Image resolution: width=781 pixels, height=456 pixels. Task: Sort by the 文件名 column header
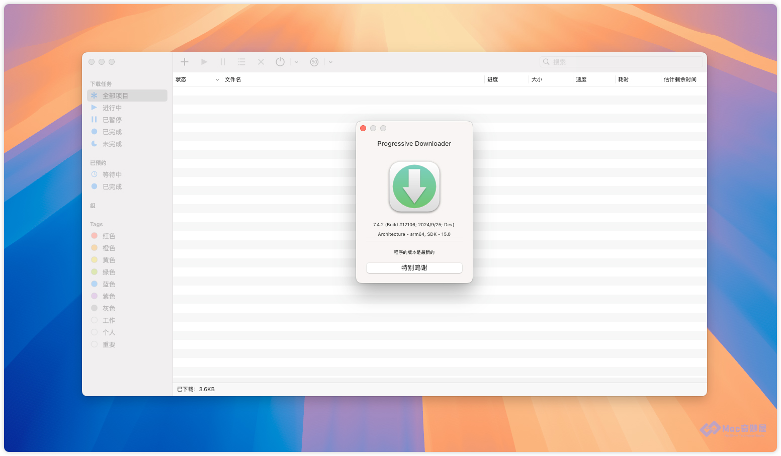click(353, 79)
